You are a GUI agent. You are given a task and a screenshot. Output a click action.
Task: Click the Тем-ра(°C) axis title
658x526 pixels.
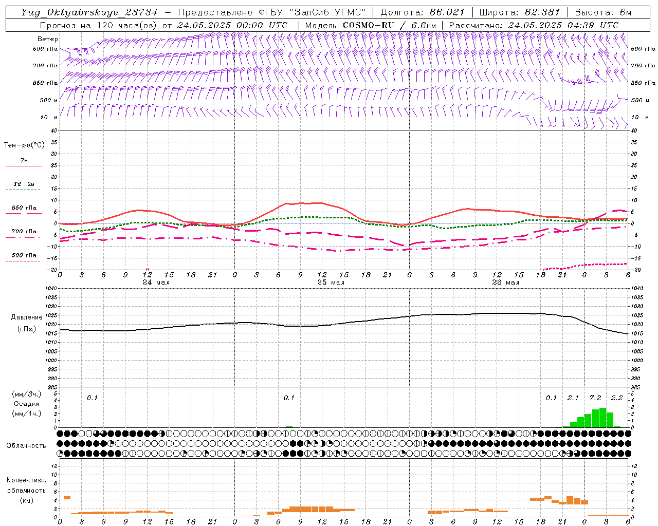coord(24,145)
